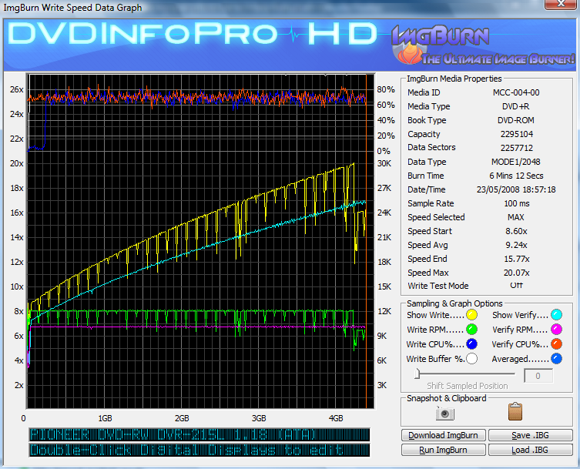Click the Sample Rate value 100 ms
Image resolution: width=580 pixels, height=469 pixels.
(x=517, y=203)
